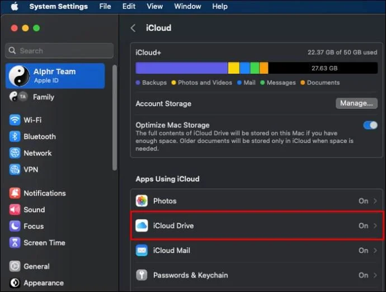Click the Family avatars icon
386x292 pixels.
point(18,97)
